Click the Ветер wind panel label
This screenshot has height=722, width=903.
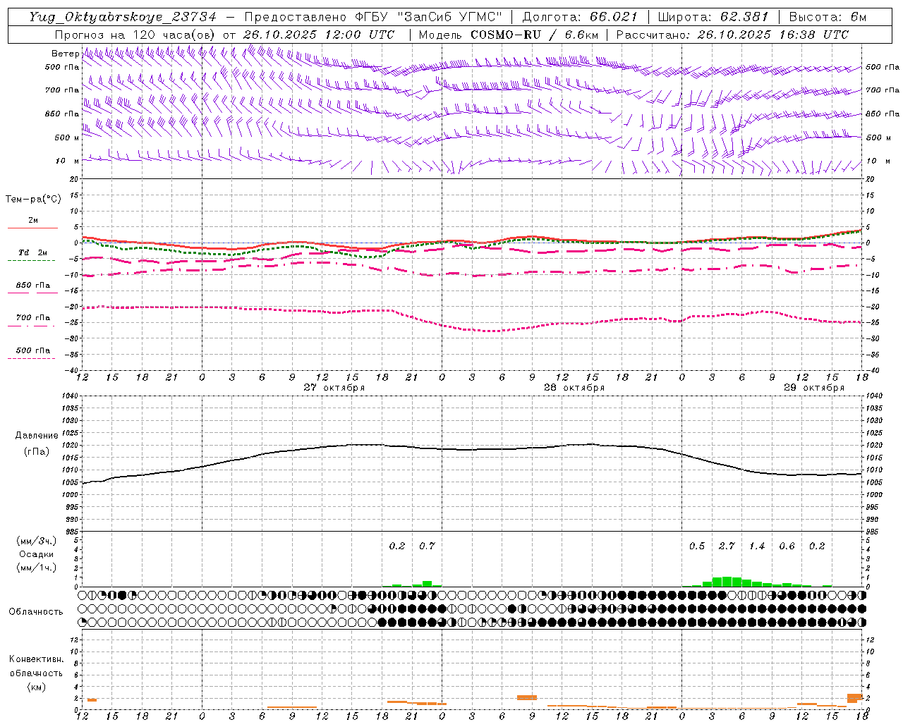[66, 54]
